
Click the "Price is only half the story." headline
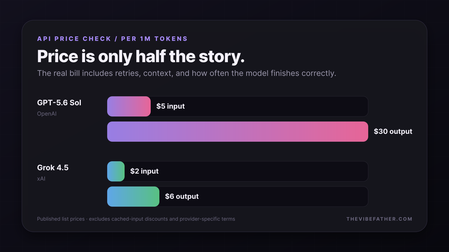141,57
